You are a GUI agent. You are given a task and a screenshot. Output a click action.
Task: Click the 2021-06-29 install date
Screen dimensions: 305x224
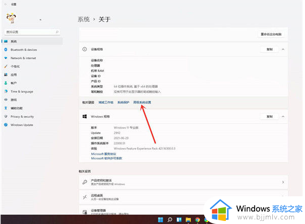(x=121, y=138)
